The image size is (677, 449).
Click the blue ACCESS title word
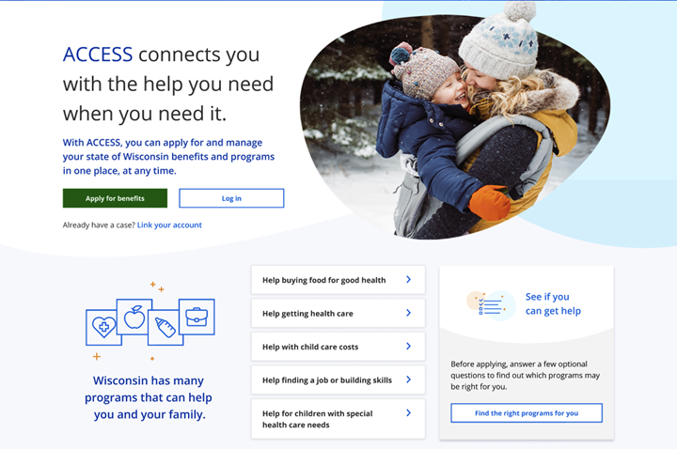pyautogui.click(x=98, y=54)
